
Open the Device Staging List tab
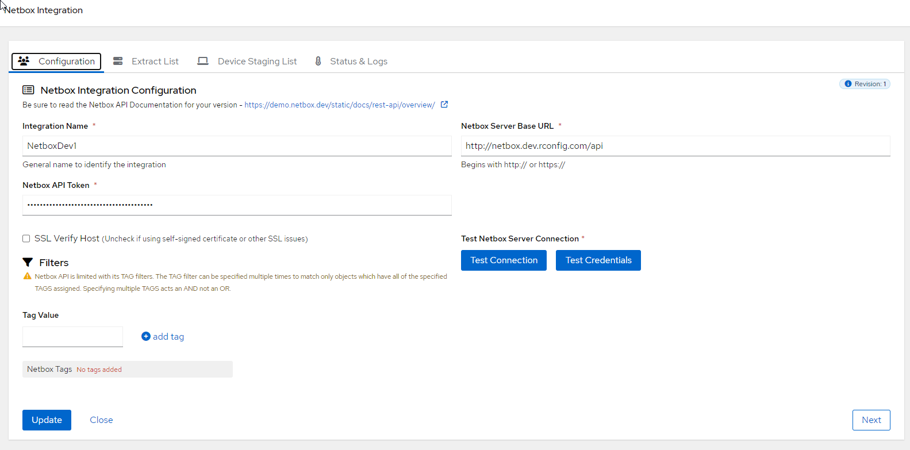247,61
